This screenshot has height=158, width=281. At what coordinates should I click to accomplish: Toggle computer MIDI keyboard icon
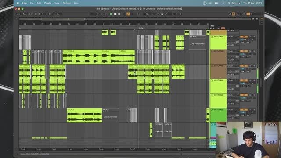[233, 14]
